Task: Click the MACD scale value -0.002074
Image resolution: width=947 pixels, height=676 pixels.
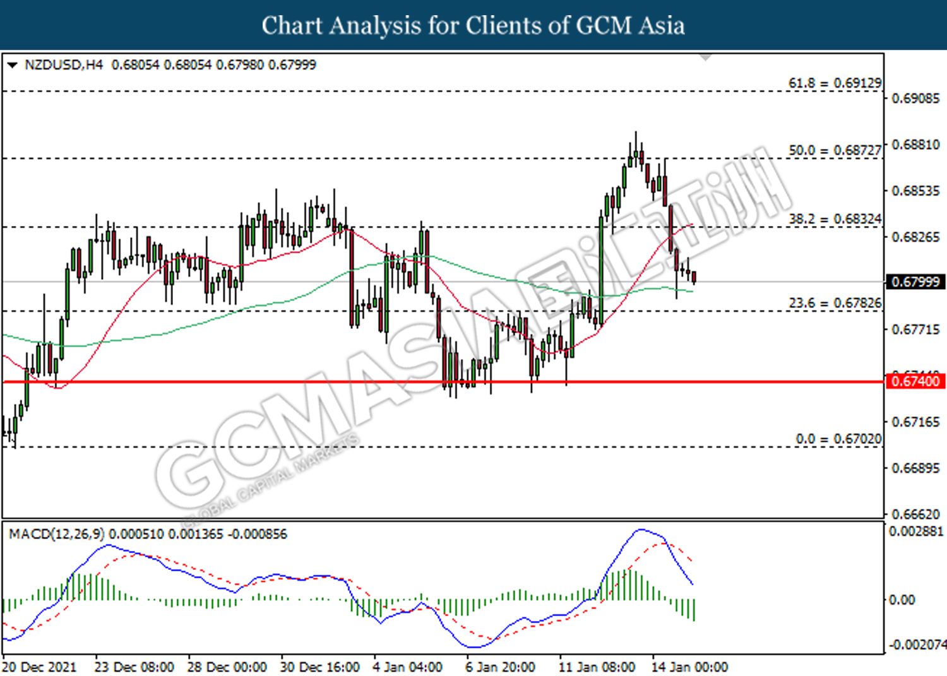Action: point(917,644)
